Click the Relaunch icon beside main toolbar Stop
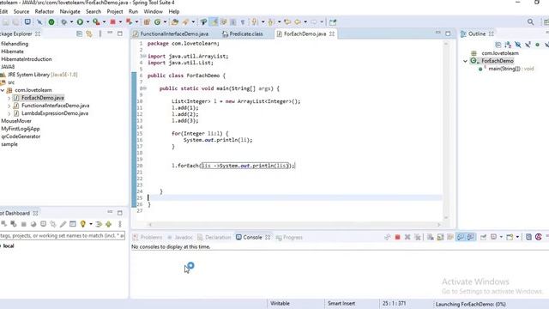 coord(130,22)
